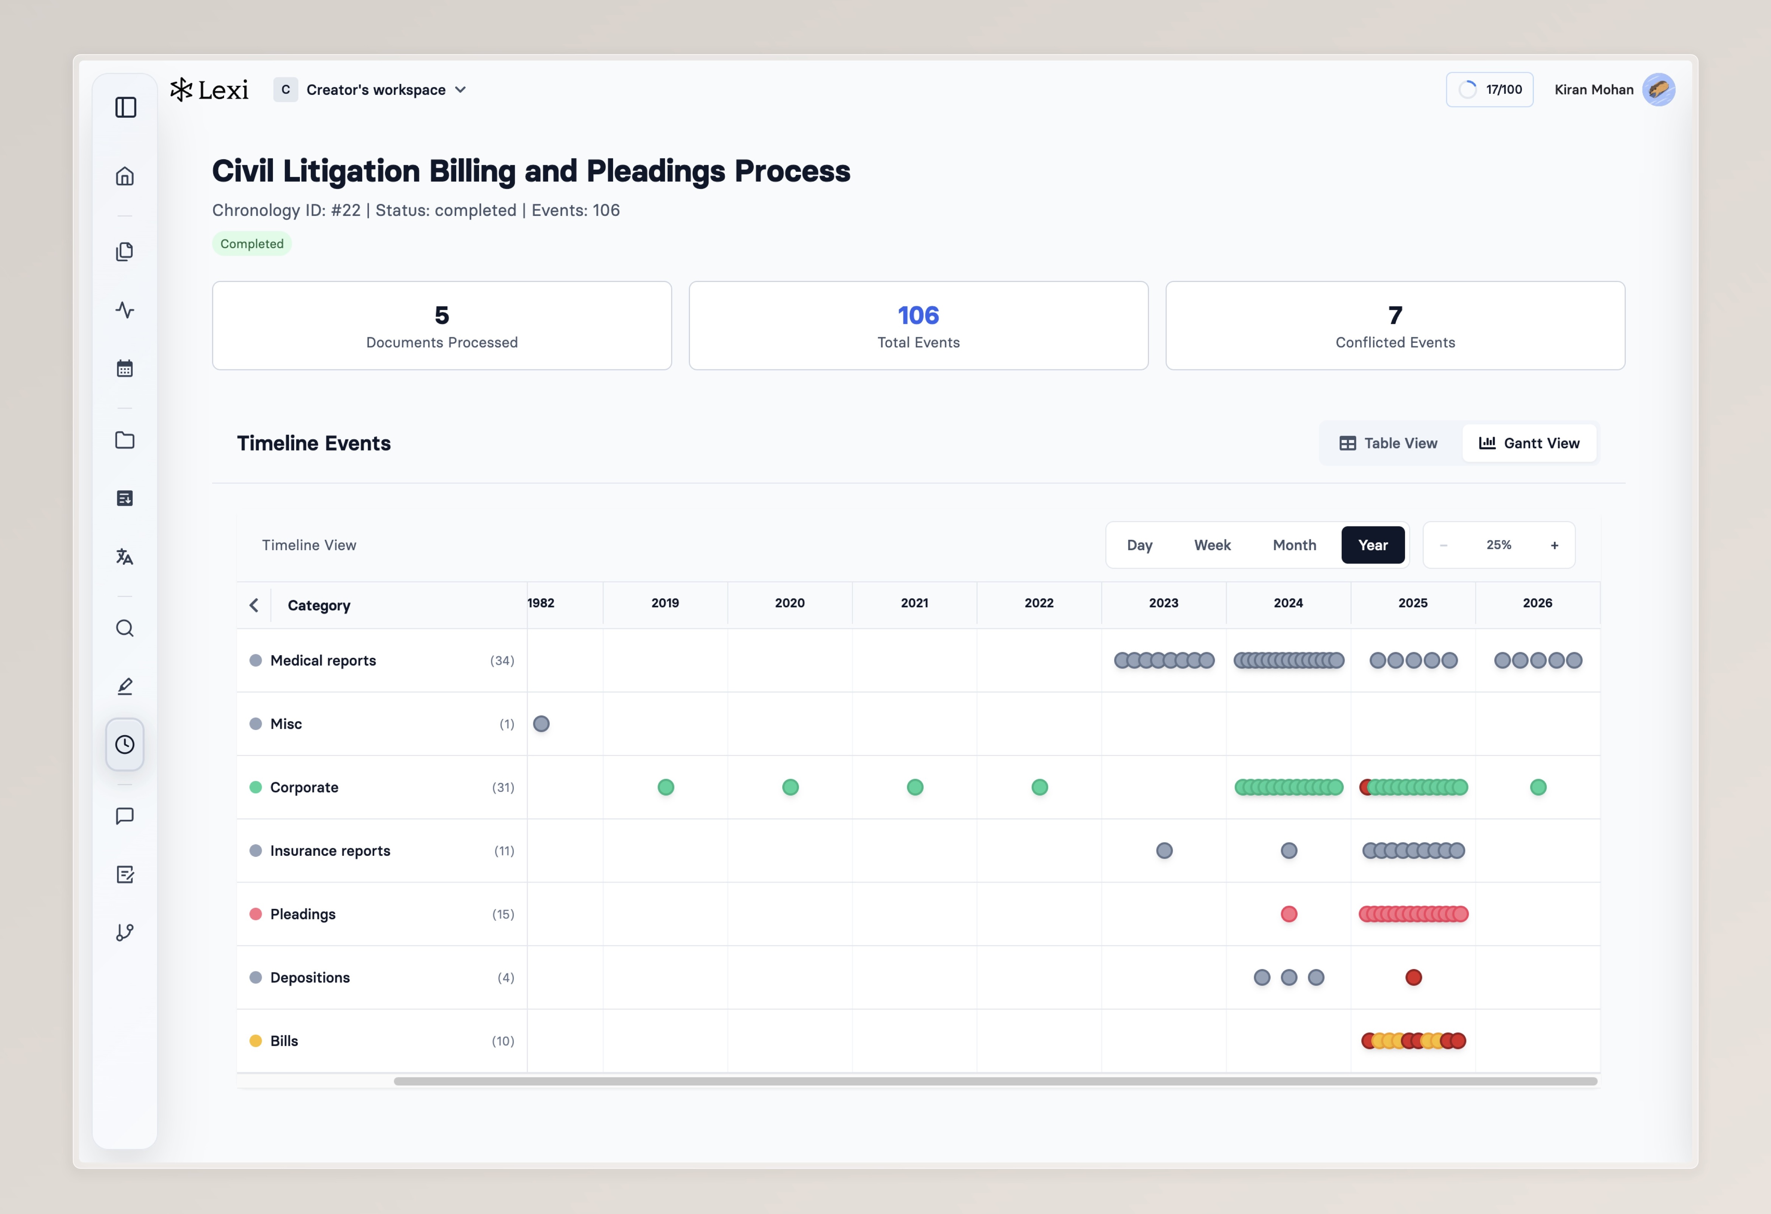Open the calendar icon in sidebar
Viewport: 1771px width, 1214px height.
(x=125, y=368)
